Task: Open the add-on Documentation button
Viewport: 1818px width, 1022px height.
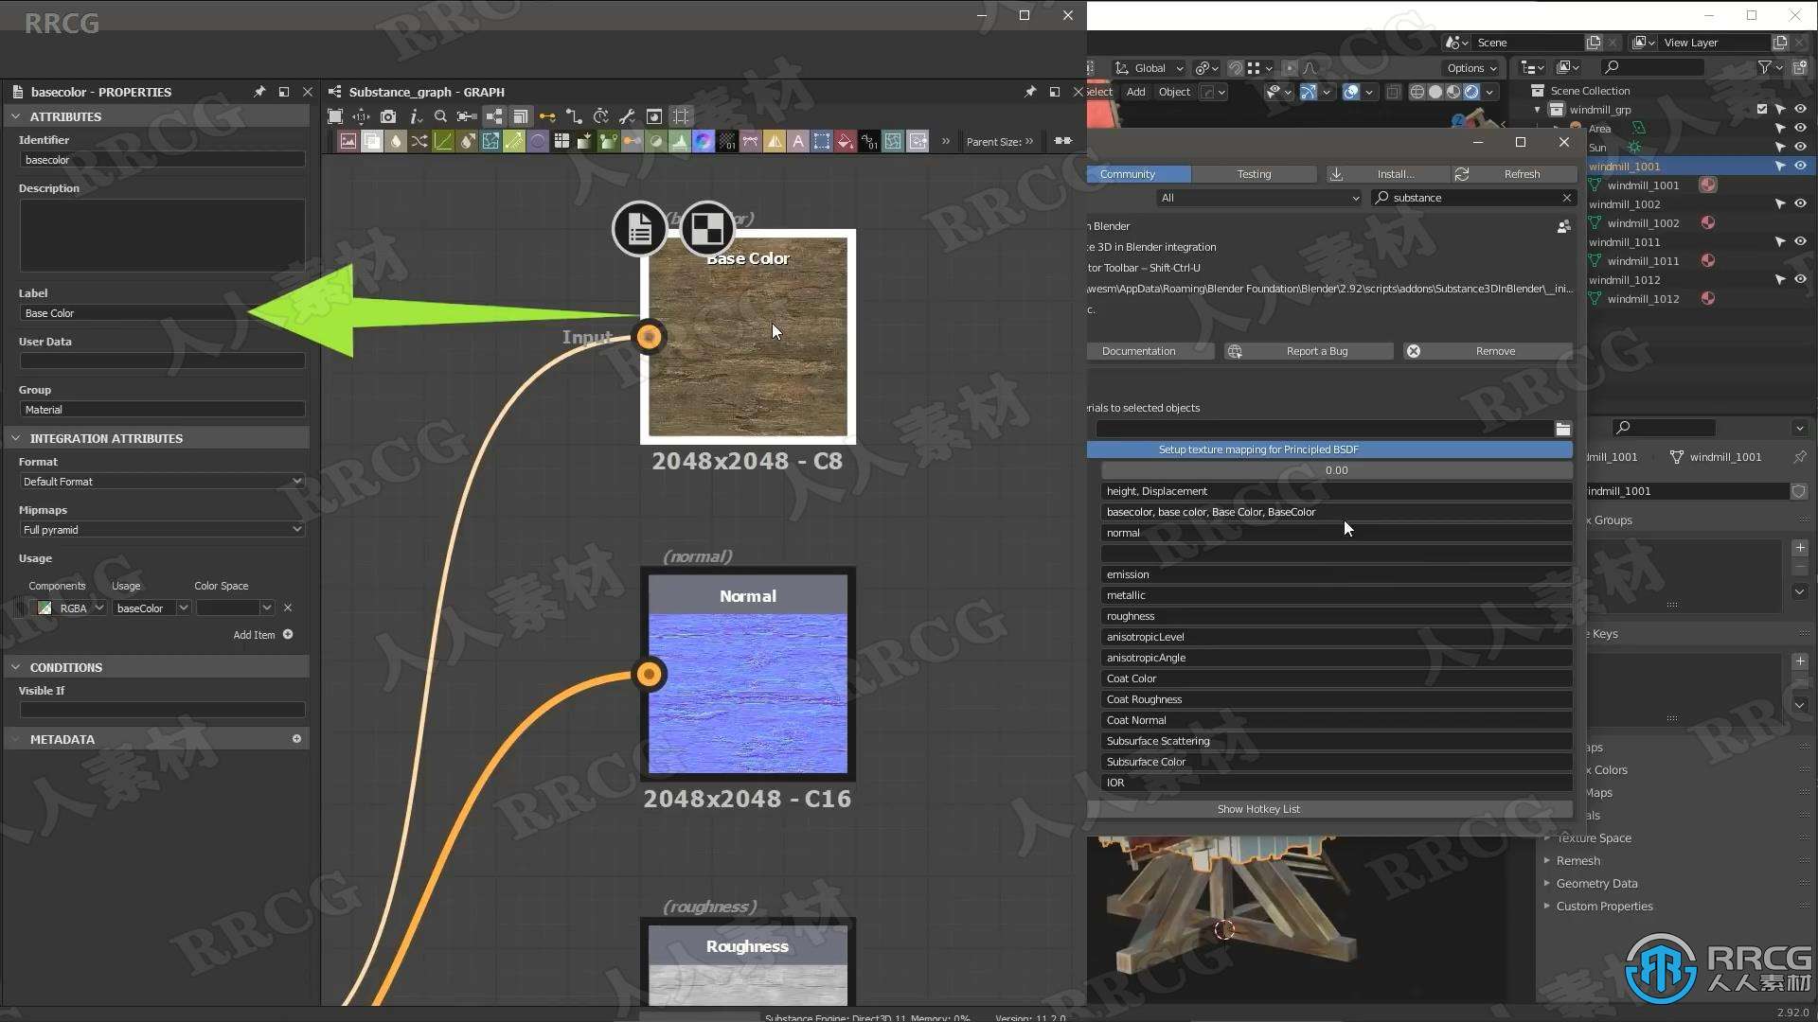Action: click(1150, 351)
